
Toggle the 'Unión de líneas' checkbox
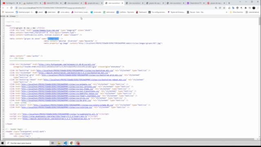coord(17,16)
